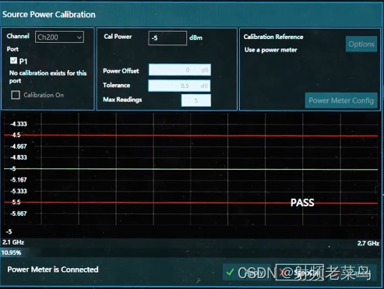
Task: Click the -4.5 upper limit axis label
Action: point(16,135)
